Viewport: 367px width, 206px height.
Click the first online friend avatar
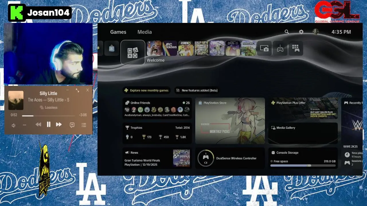(127, 109)
